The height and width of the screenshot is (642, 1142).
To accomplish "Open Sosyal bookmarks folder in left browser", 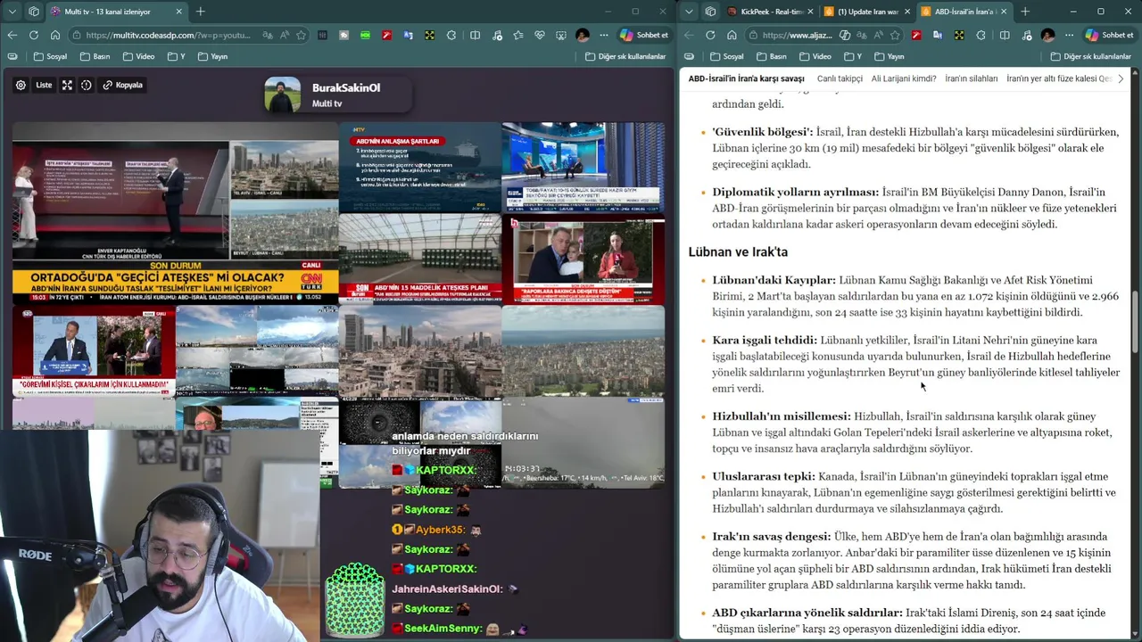I will click(x=51, y=56).
